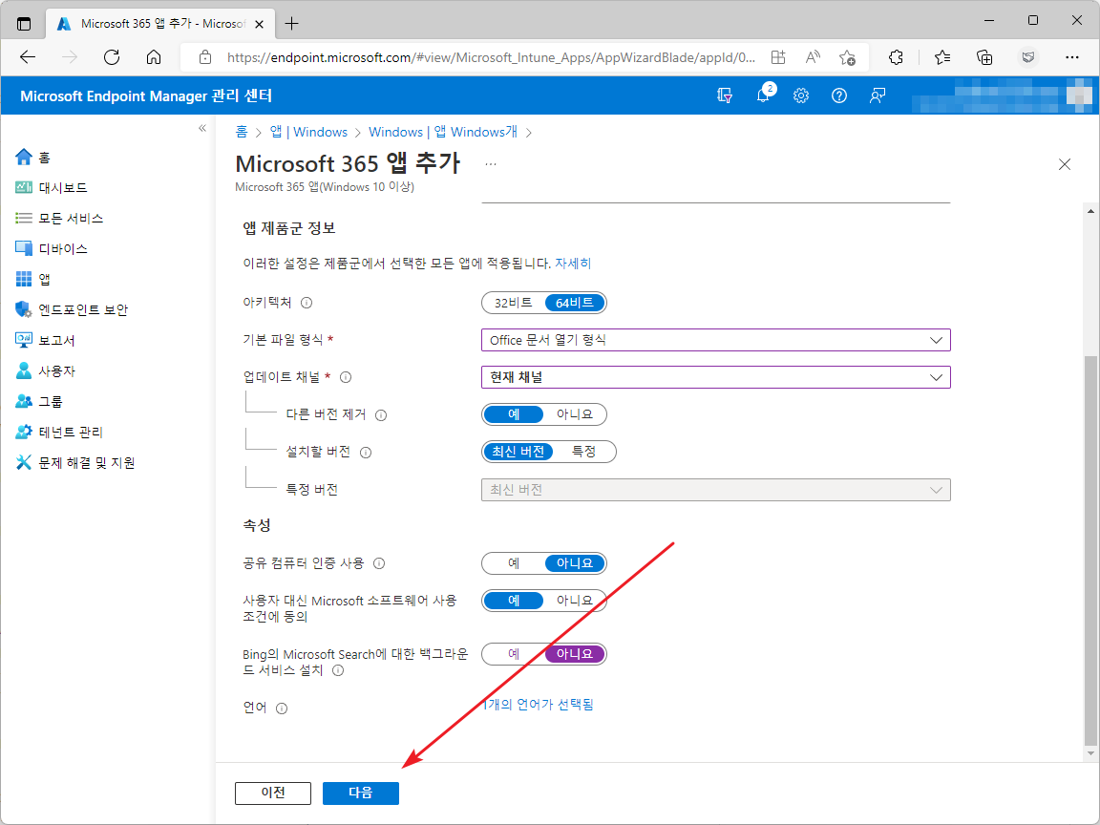Image resolution: width=1100 pixels, height=825 pixels.
Task: Select 32비트 architecture
Action: [x=513, y=303]
